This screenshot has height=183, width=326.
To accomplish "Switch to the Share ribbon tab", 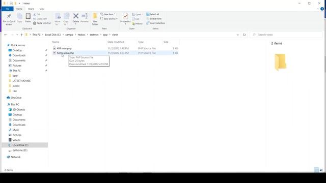I will pyautogui.click(x=31, y=9).
